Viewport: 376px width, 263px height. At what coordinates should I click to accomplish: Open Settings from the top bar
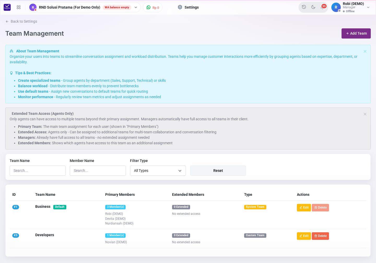[x=188, y=7]
